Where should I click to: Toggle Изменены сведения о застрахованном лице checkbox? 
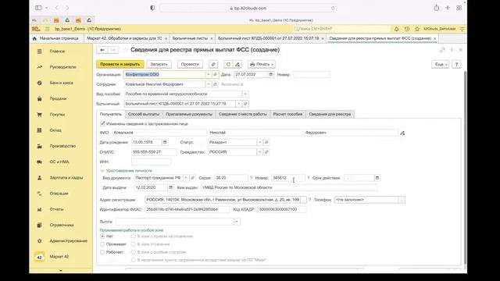pos(102,123)
